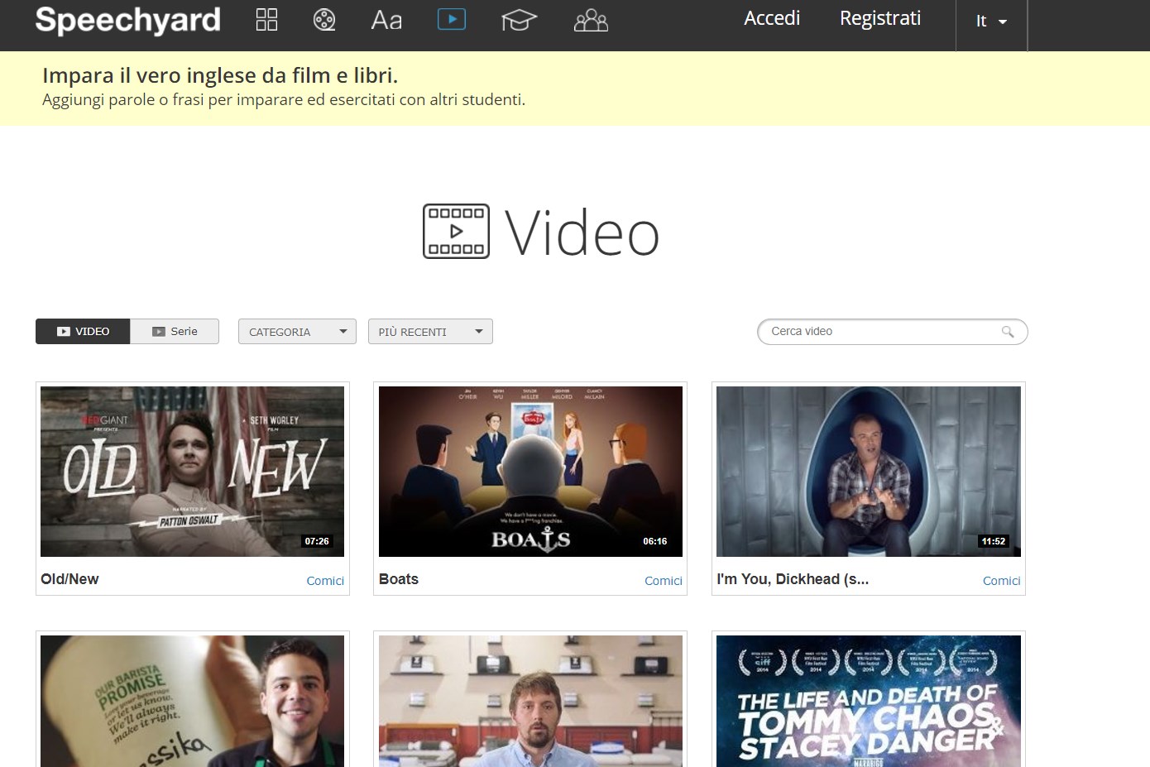Open the It language dropdown
The width and height of the screenshot is (1150, 767).
(991, 22)
